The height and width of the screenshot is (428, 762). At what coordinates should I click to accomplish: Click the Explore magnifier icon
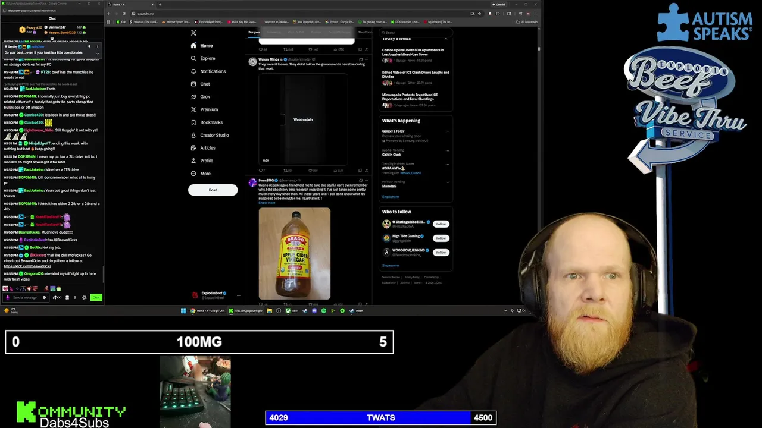193,58
